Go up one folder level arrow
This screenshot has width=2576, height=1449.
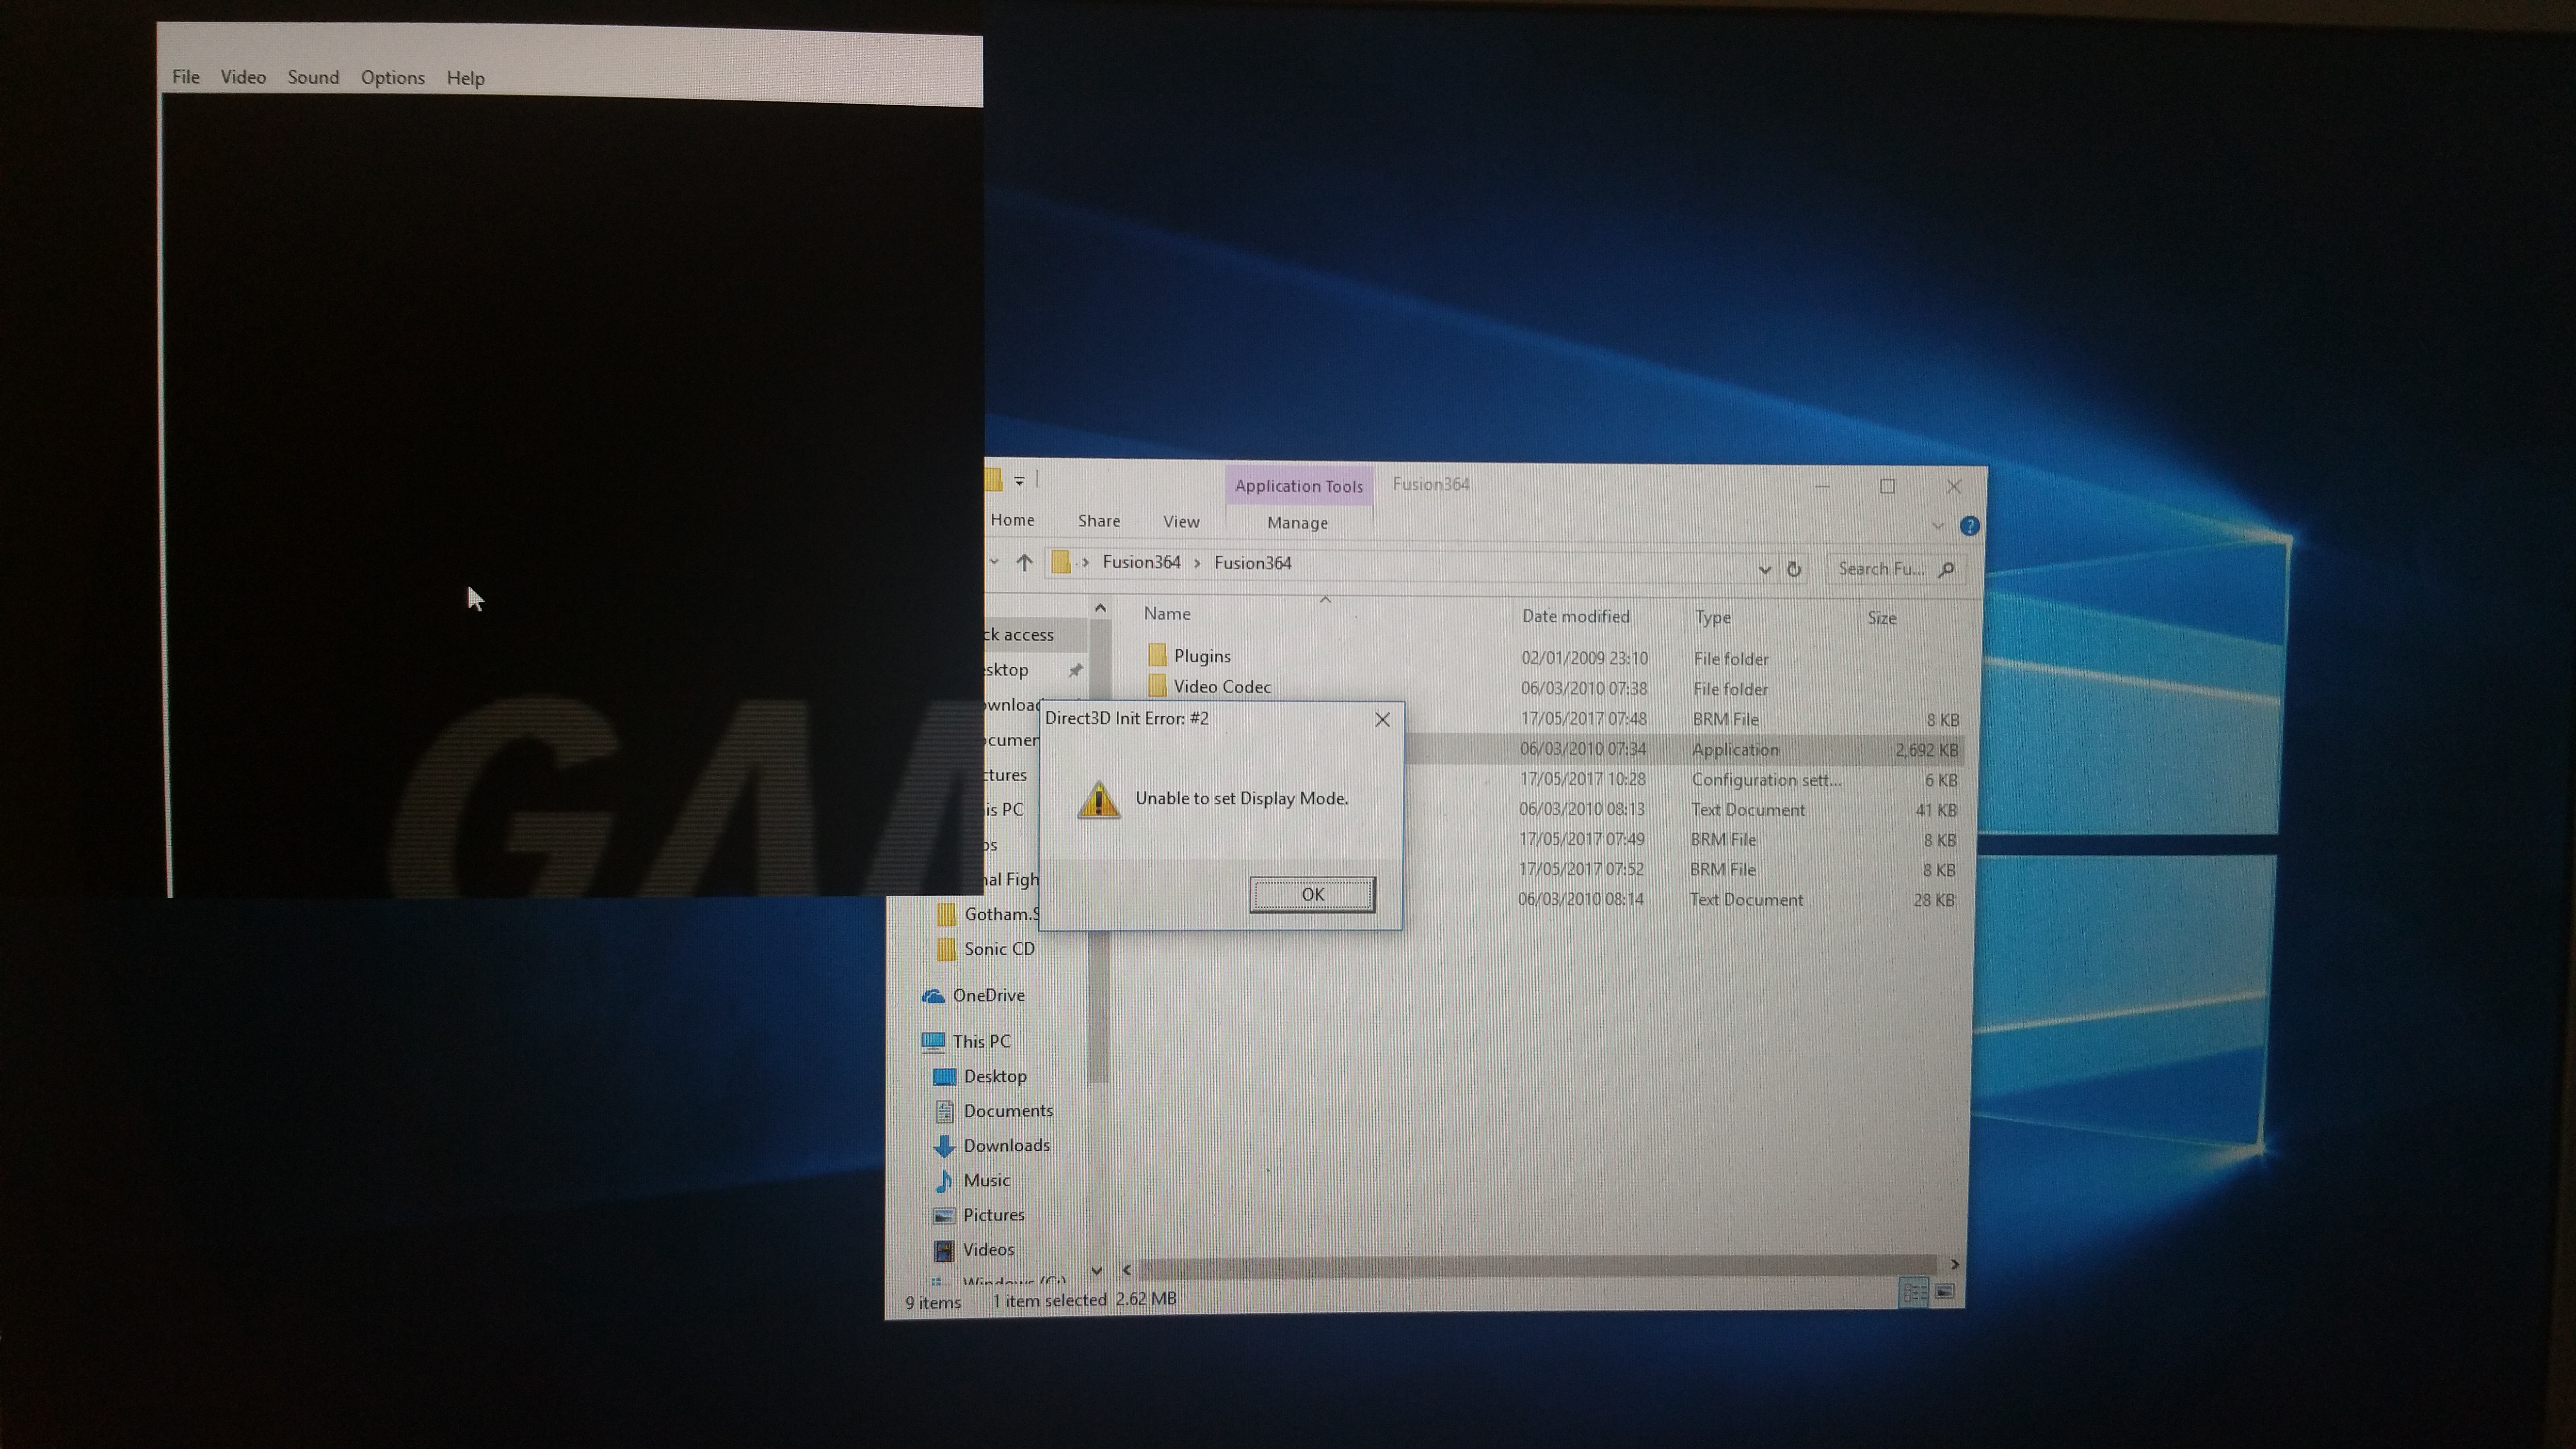1024,562
